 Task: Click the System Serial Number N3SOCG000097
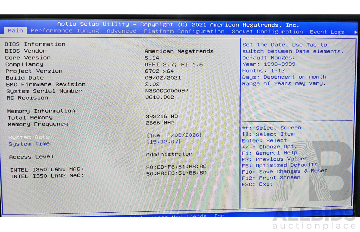click(167, 91)
